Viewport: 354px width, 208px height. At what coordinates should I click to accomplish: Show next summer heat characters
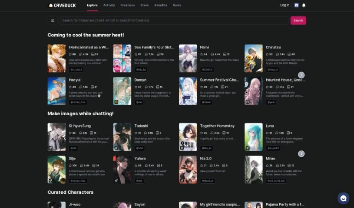(301, 75)
